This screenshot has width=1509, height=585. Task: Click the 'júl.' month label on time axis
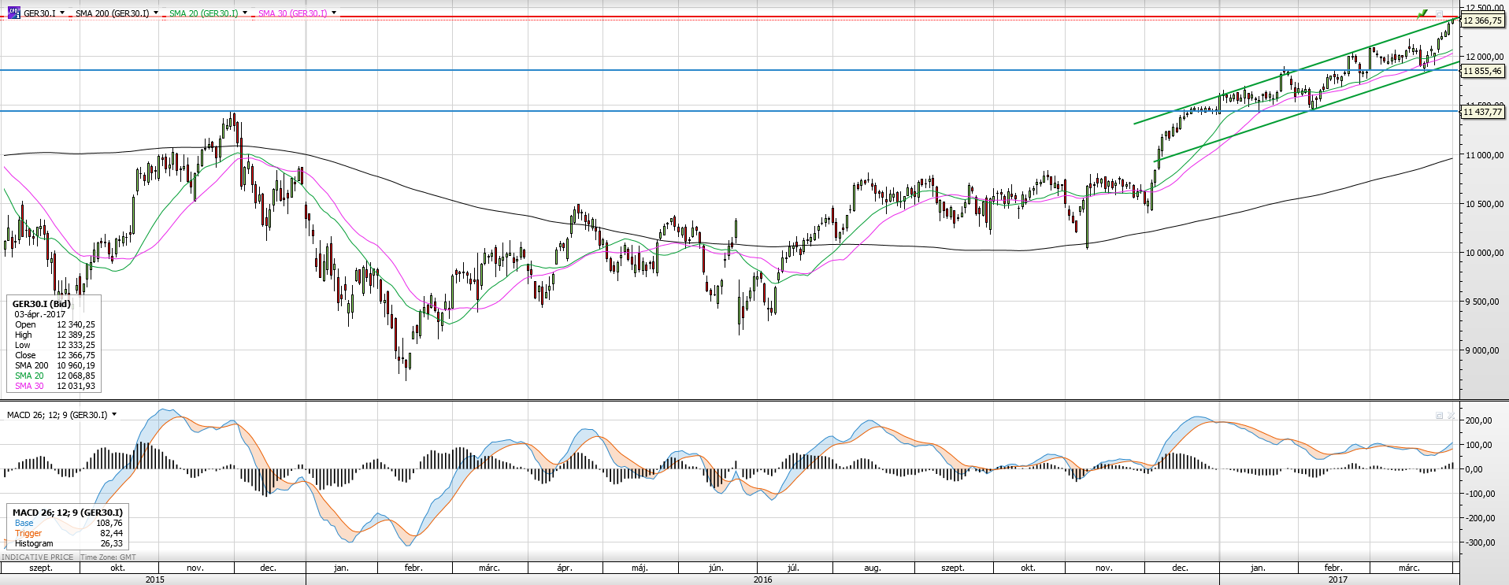click(x=793, y=568)
